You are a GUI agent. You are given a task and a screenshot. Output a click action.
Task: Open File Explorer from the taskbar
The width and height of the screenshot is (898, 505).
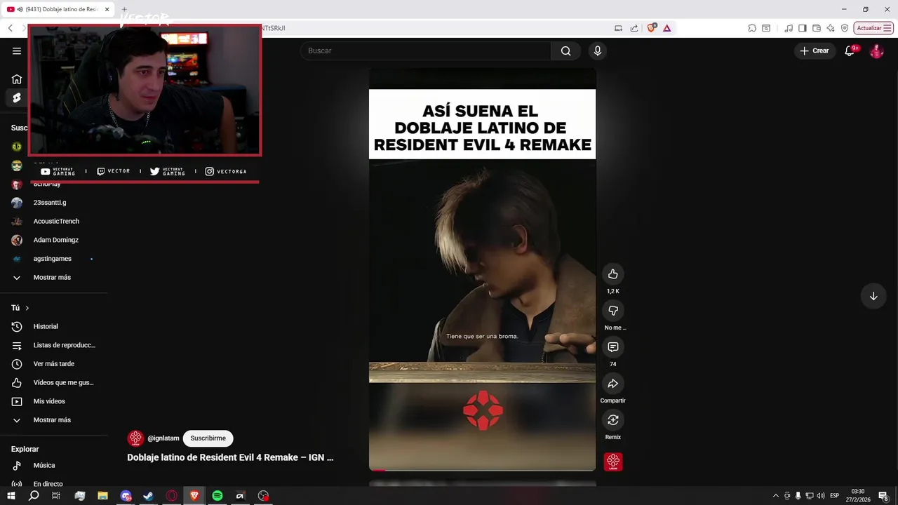pos(102,496)
